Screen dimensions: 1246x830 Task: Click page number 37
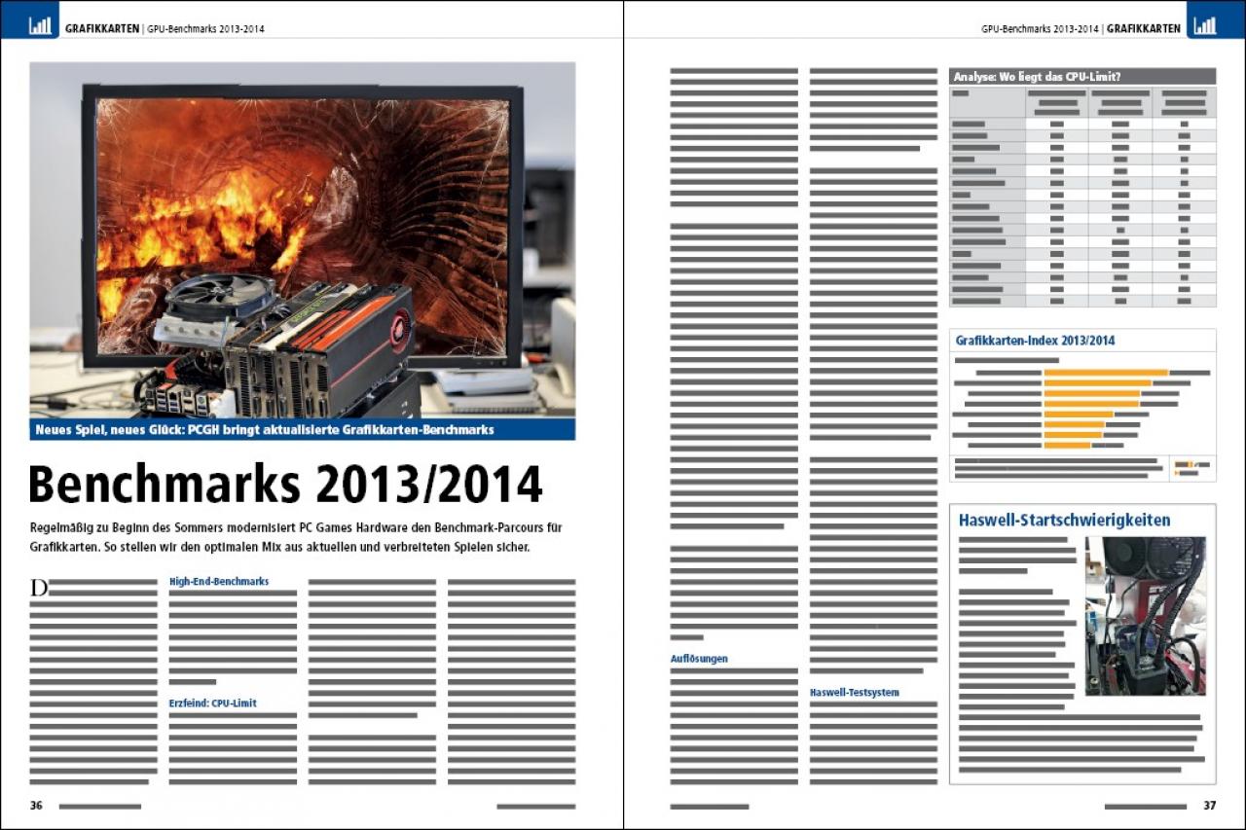coord(1210,806)
